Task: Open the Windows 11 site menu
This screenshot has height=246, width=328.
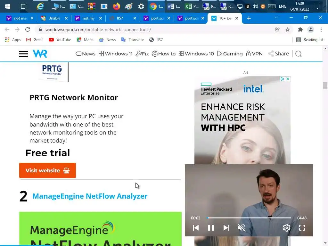Action: point(115,54)
